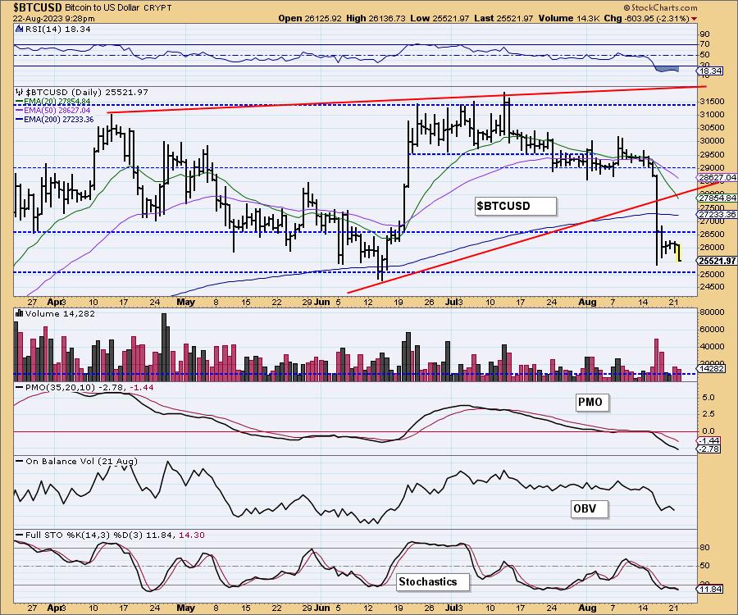Click the Volume panel bar icon
The width and height of the screenshot is (738, 615).
[20, 313]
